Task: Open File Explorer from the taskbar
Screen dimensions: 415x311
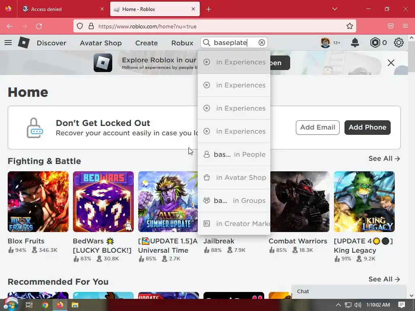Action: 75,305
